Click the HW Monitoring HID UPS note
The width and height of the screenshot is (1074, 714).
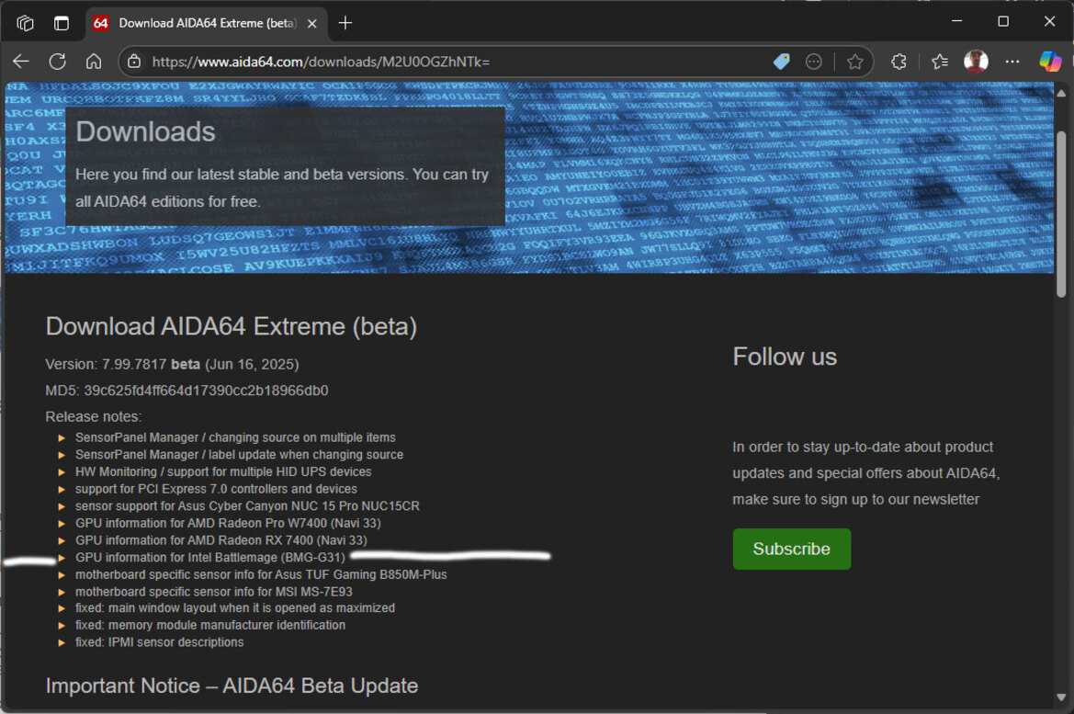[x=223, y=471]
